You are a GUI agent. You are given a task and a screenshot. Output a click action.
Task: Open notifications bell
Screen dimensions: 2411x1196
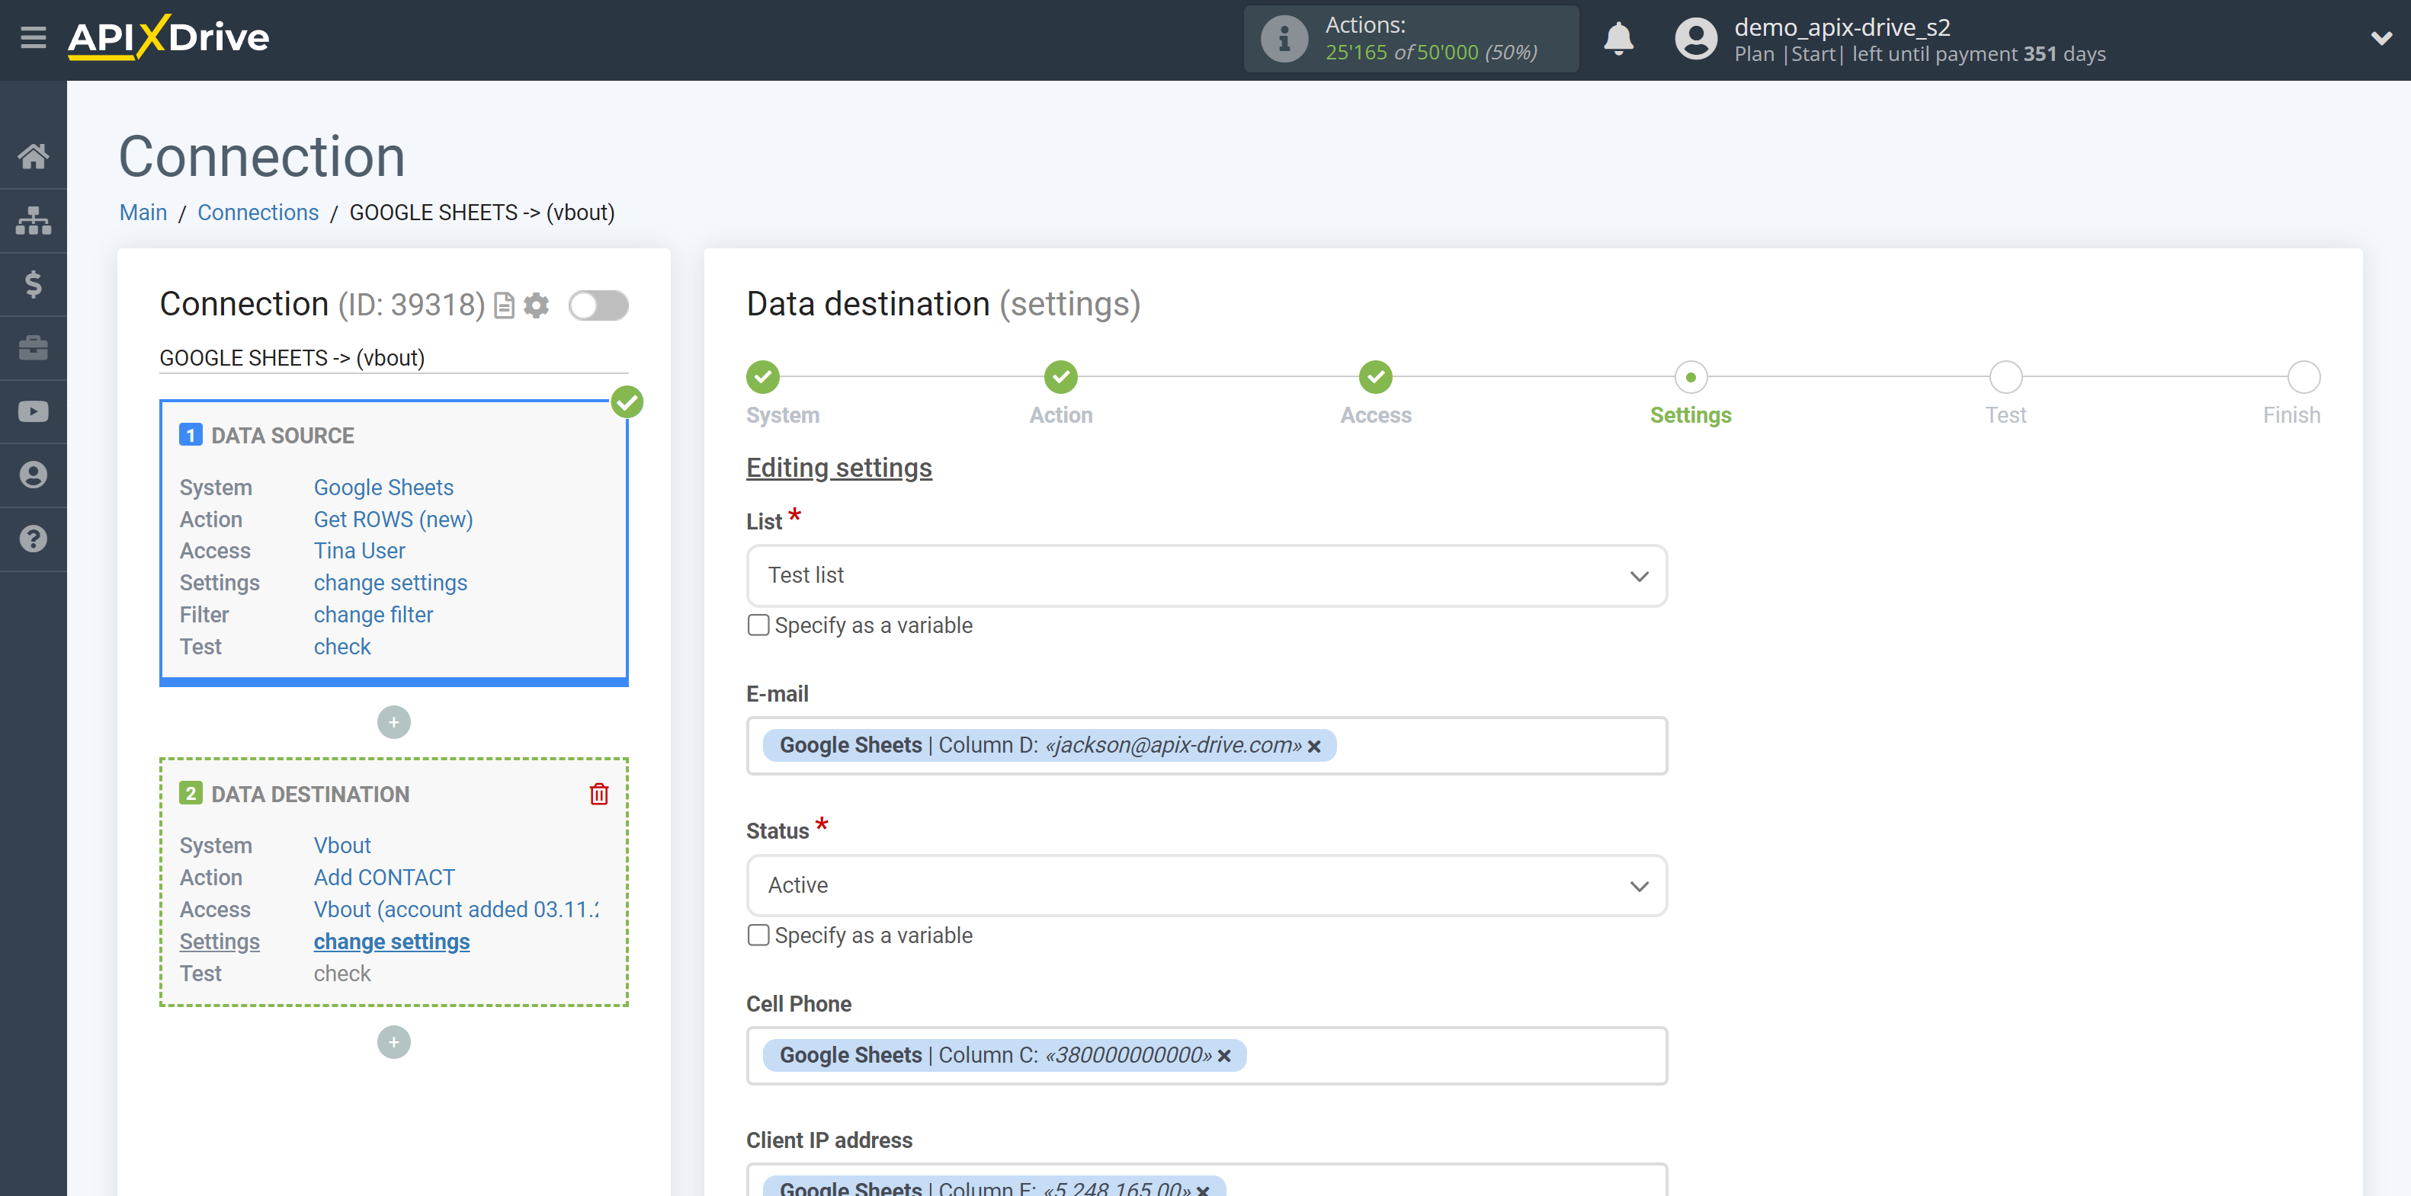point(1618,40)
